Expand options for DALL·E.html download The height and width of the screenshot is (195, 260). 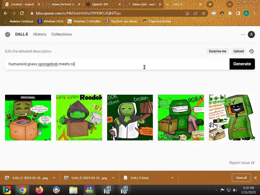(x=172, y=178)
